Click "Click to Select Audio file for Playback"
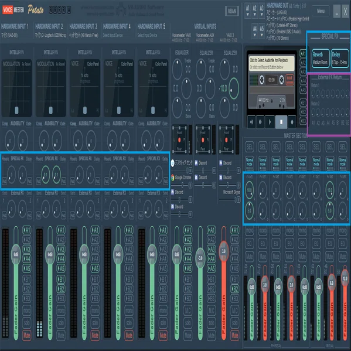This screenshot has width=351, height=351. [268, 60]
